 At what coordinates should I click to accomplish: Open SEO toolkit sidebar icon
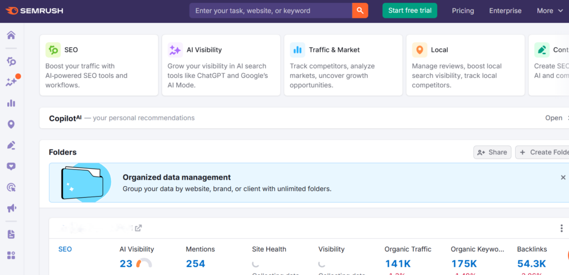pyautogui.click(x=11, y=61)
